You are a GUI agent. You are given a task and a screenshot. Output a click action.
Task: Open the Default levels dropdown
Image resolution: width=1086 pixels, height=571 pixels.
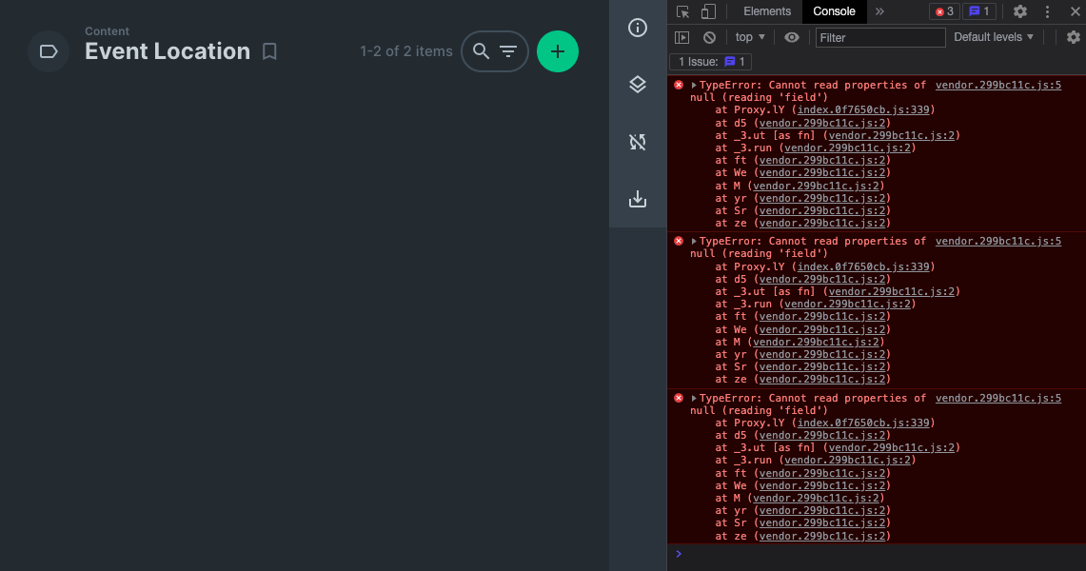click(x=993, y=37)
